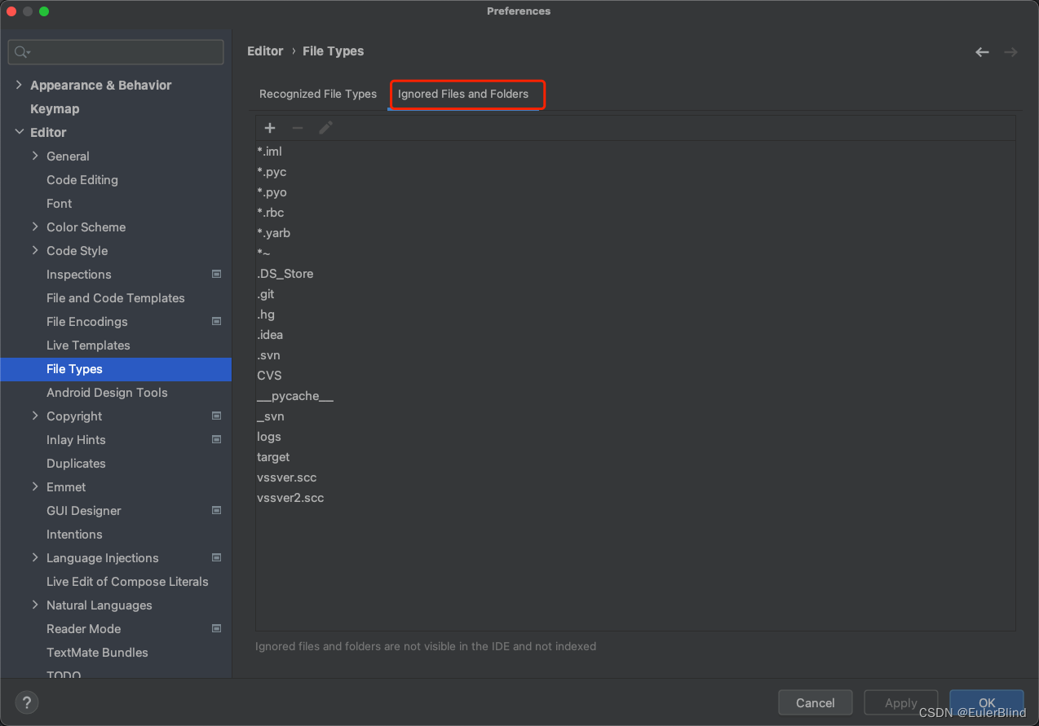The height and width of the screenshot is (726, 1039).
Task: Select the __pycache__ entry in the list
Action: [295, 396]
